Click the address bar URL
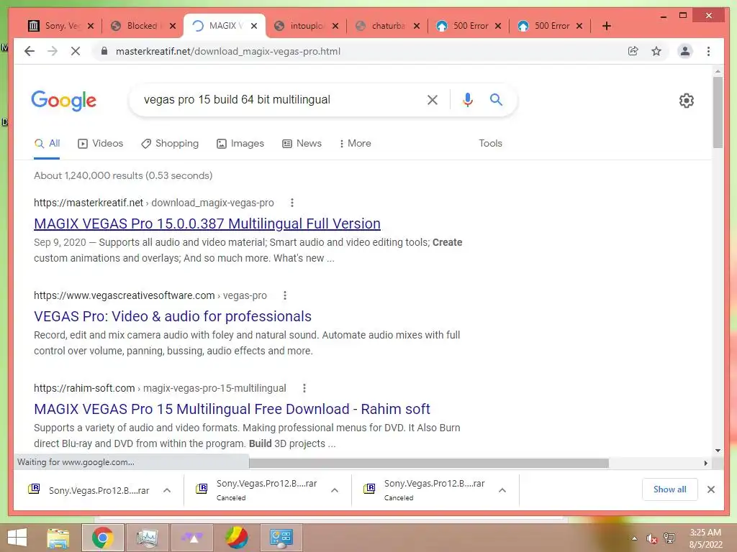Viewport: 737px width, 552px height. click(x=228, y=51)
